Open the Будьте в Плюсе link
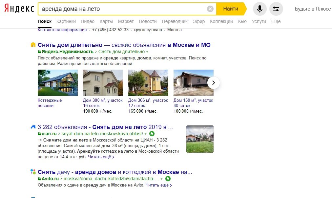 (313, 9)
